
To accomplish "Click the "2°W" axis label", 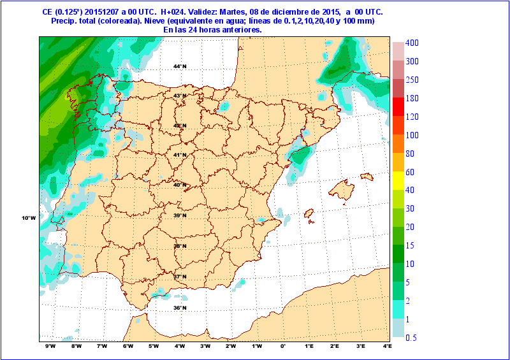I will coord(231,347).
